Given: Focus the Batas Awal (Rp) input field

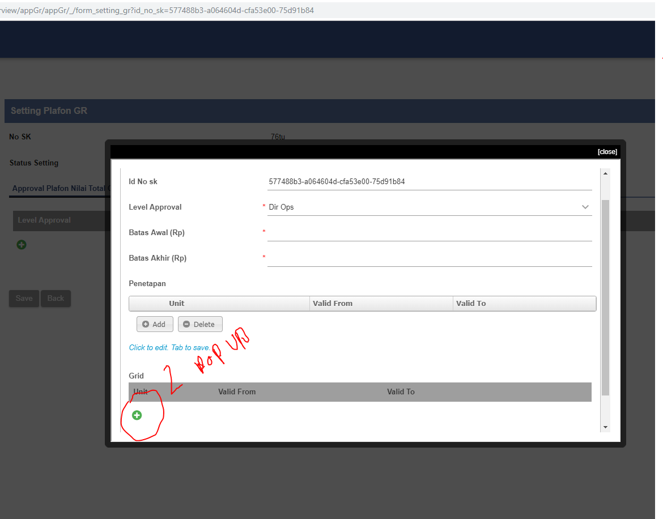Looking at the screenshot, I should tap(429, 233).
